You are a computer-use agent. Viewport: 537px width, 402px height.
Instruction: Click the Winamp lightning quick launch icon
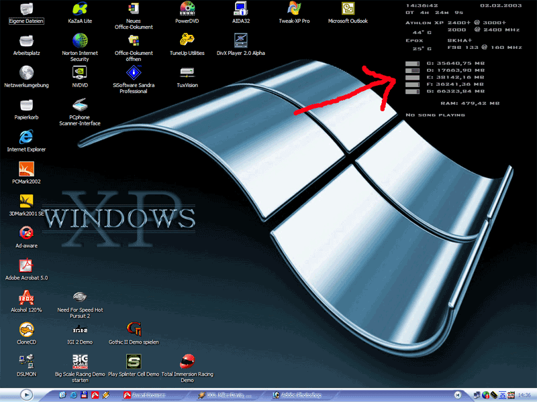pyautogui.click(x=106, y=395)
